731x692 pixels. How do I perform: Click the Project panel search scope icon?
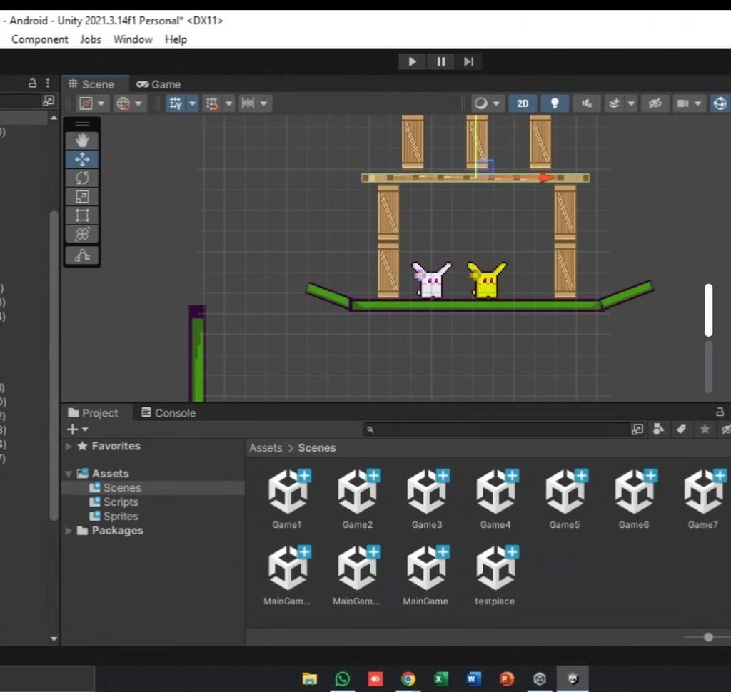[x=637, y=429]
